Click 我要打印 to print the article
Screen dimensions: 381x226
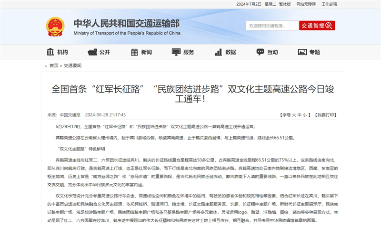coord(326,115)
